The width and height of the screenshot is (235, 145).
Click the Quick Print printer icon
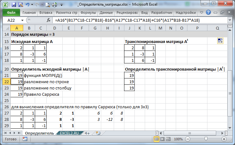[55, 5]
